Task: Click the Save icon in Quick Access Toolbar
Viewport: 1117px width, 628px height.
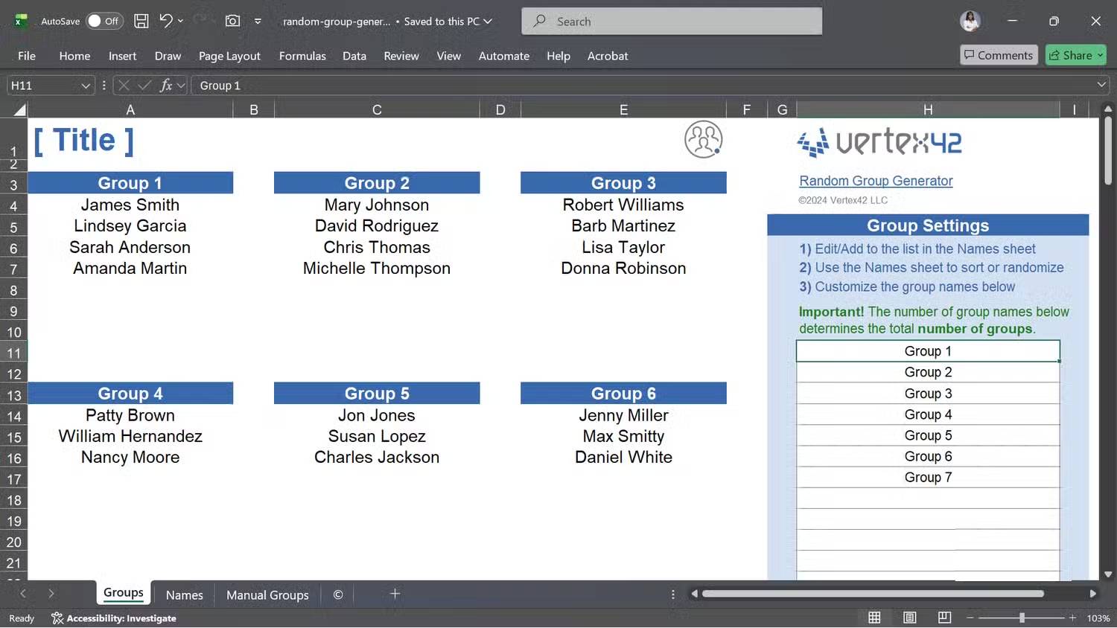Action: (x=141, y=21)
